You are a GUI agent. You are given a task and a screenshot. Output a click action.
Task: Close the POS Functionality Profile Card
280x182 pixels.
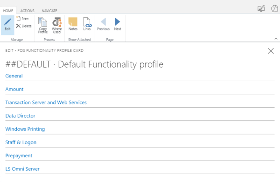(271, 51)
